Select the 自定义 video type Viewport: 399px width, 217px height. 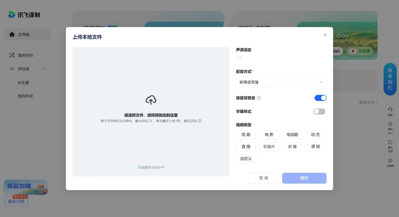(x=246, y=159)
